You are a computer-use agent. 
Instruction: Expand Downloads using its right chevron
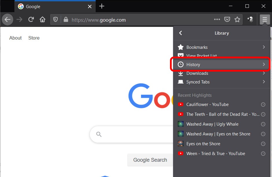(264, 73)
